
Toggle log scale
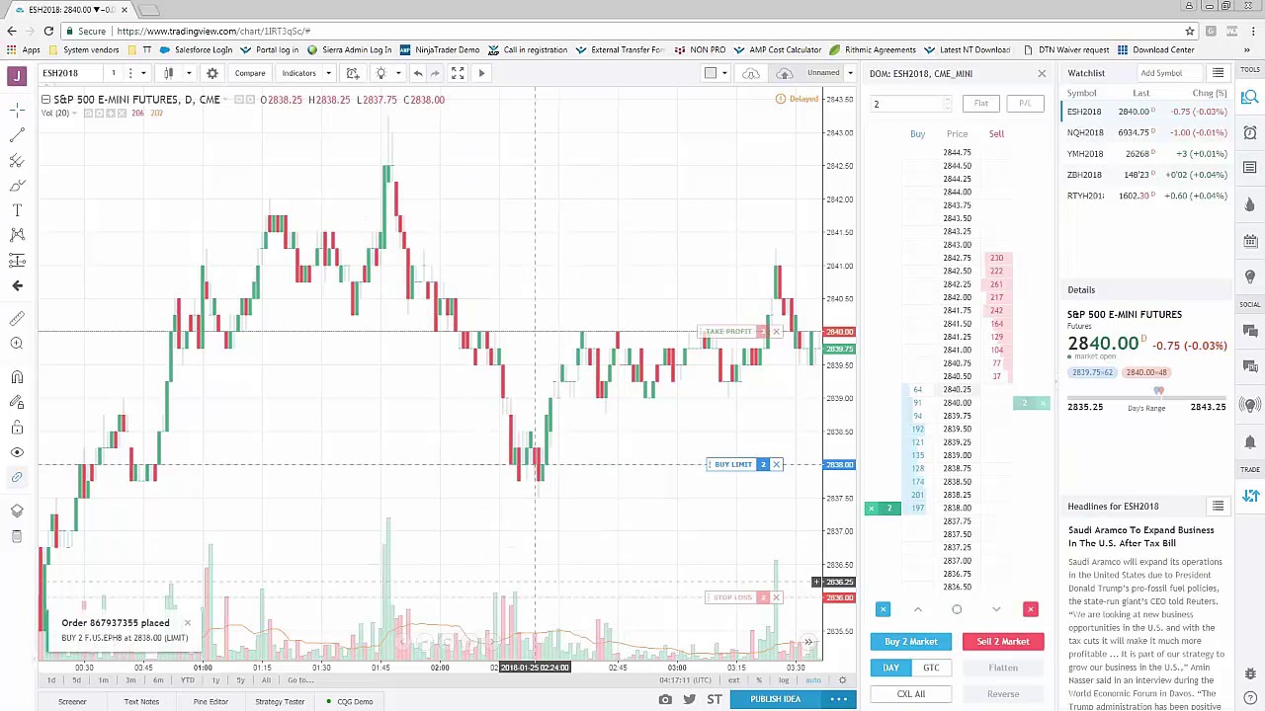pyautogui.click(x=784, y=680)
